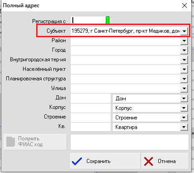Screen dimensions: 194x173
Task: Click the Дом number input field
Action: coord(90,99)
